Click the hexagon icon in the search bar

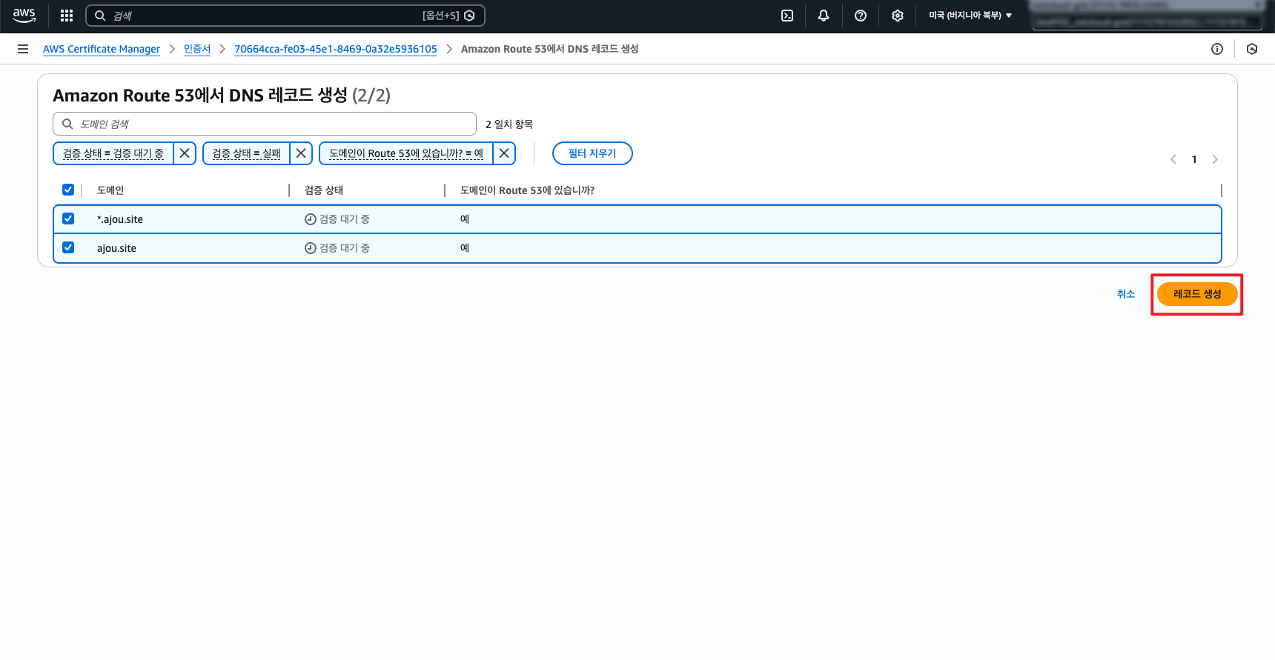tap(469, 16)
